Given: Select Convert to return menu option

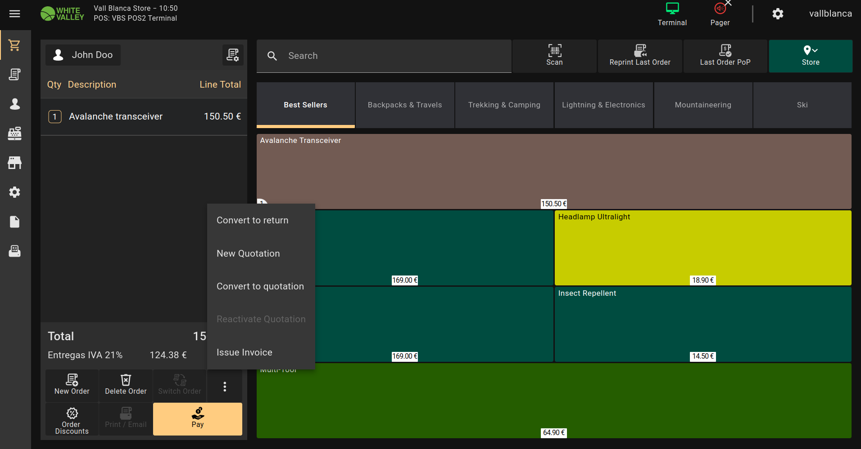Looking at the screenshot, I should point(252,220).
